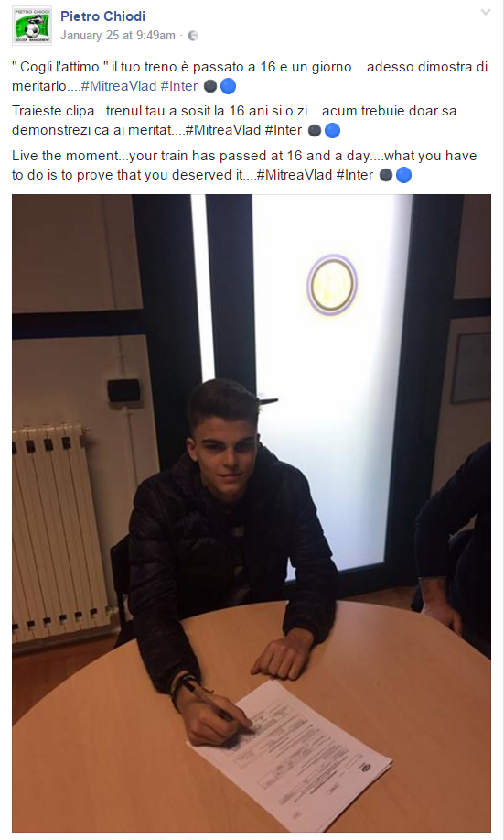Open #MitreaVlad hashtag in the English paragraph
Image resolution: width=504 pixels, height=840 pixels.
pyautogui.click(x=295, y=175)
